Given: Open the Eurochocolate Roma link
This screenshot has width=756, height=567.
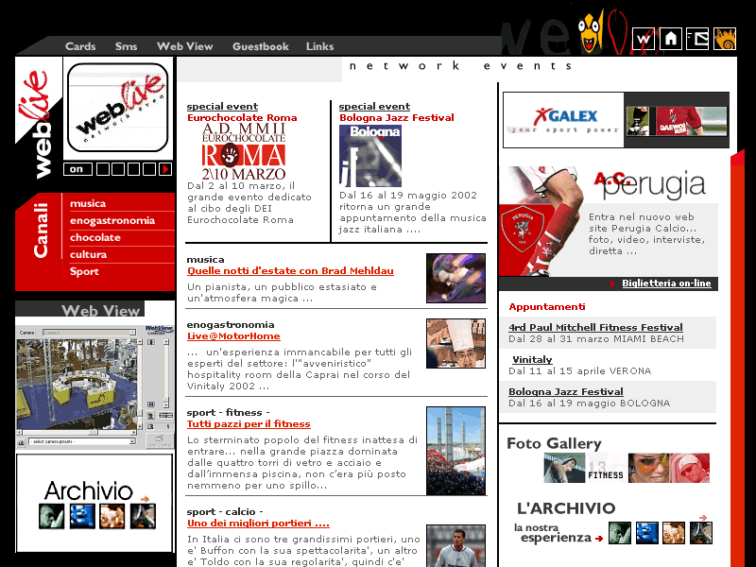Looking at the screenshot, I should click(x=242, y=117).
